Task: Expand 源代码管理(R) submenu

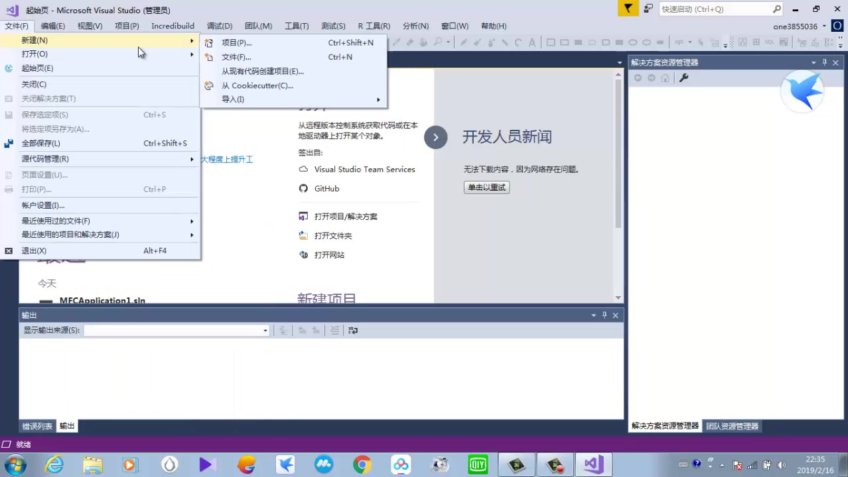Action: [x=101, y=159]
